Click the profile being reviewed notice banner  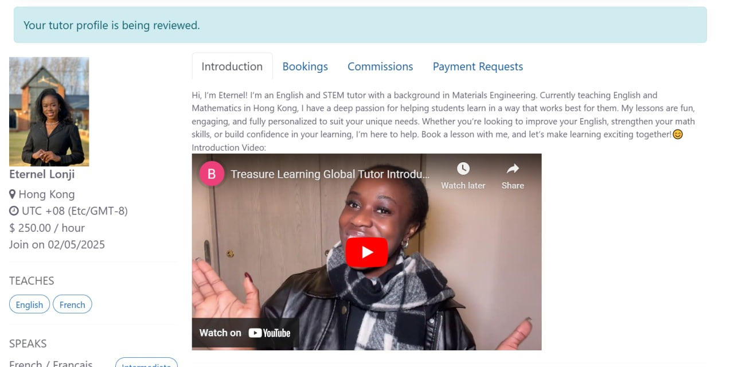[360, 25]
